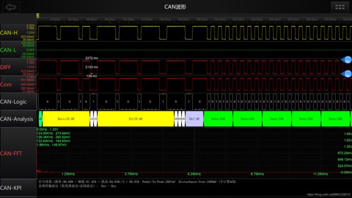Click the 122.64KHz, 164.63mV FFT reading
Viewport: 352px width, 198px height.
tap(54, 141)
